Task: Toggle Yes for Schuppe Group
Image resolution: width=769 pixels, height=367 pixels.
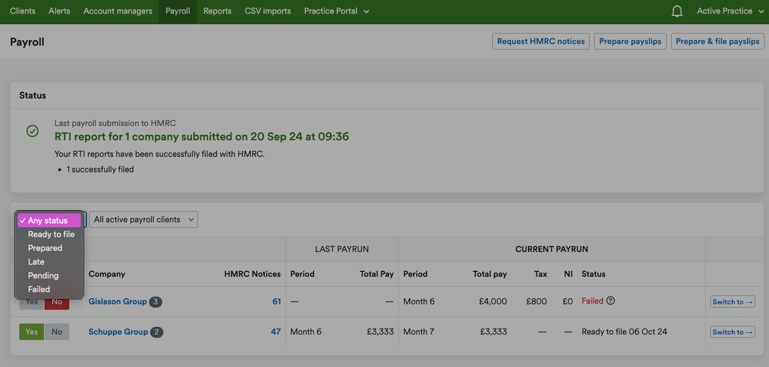Action: pyautogui.click(x=32, y=332)
